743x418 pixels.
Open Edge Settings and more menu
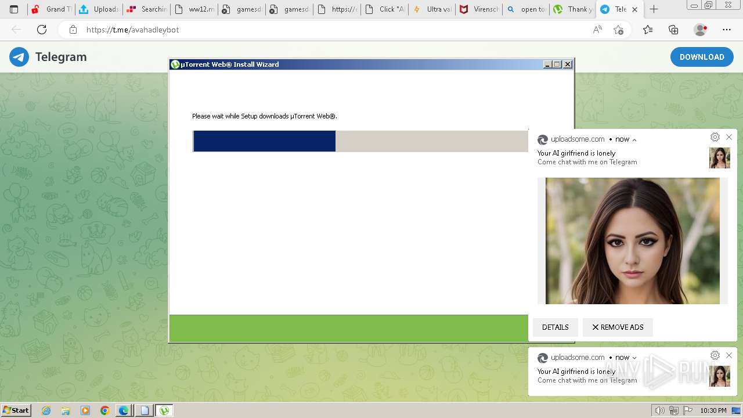(x=727, y=30)
